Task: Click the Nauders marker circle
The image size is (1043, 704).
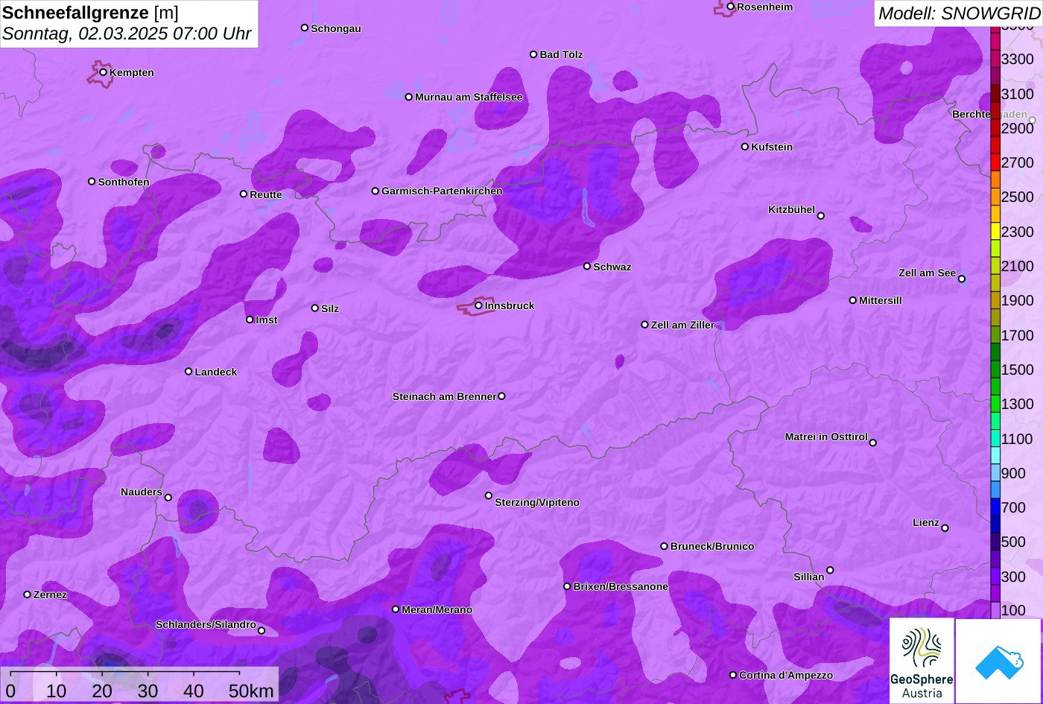Action: [168, 498]
